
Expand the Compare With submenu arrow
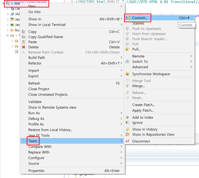point(121,146)
